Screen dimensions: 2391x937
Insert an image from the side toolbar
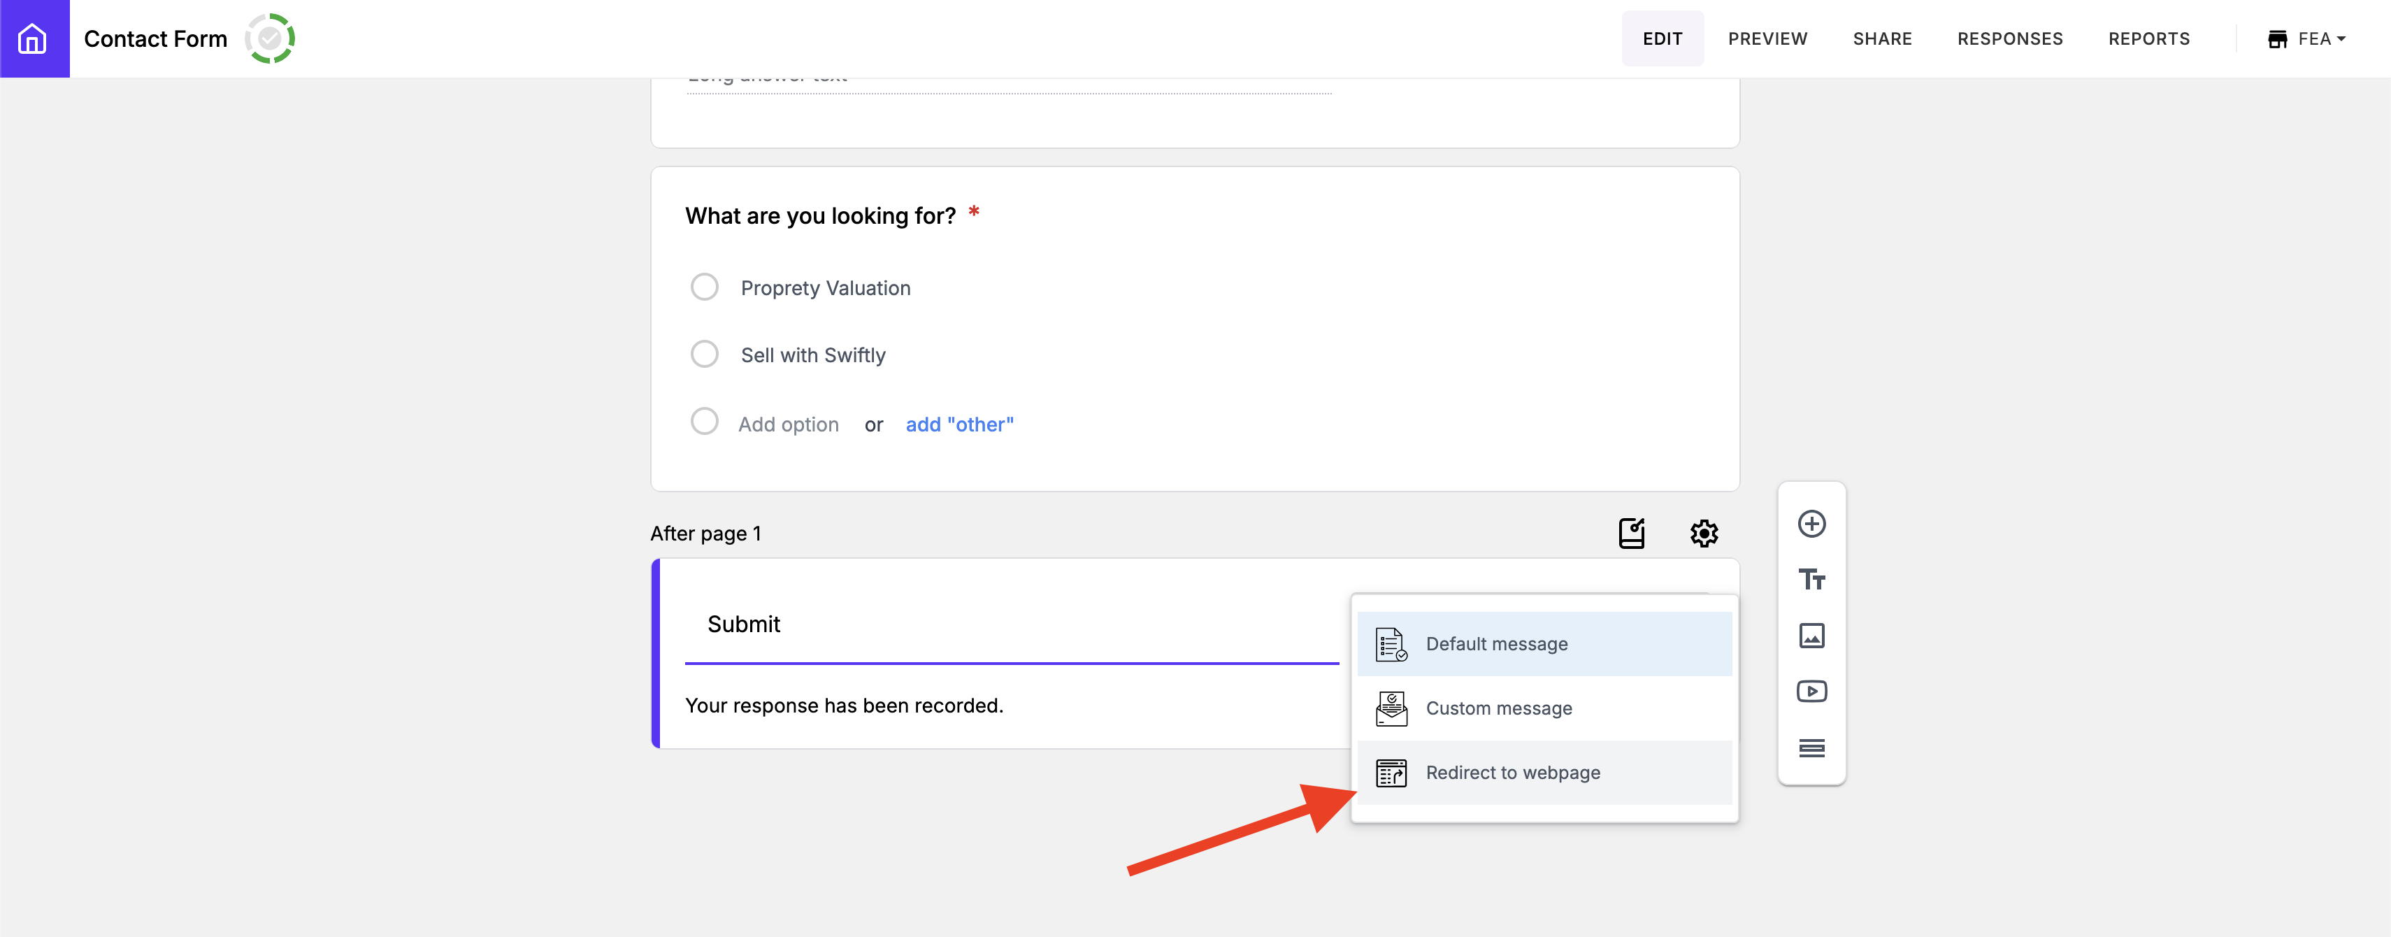click(x=1811, y=636)
